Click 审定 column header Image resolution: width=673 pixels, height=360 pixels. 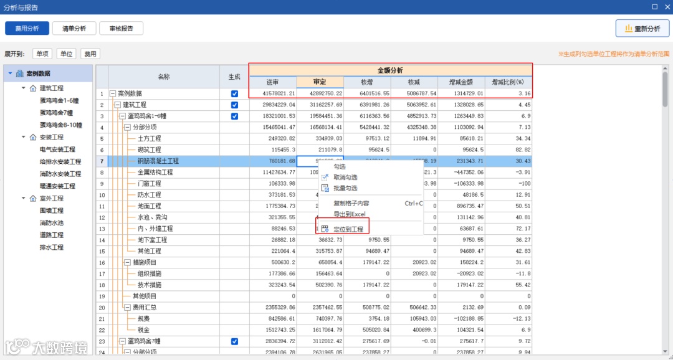tap(320, 82)
